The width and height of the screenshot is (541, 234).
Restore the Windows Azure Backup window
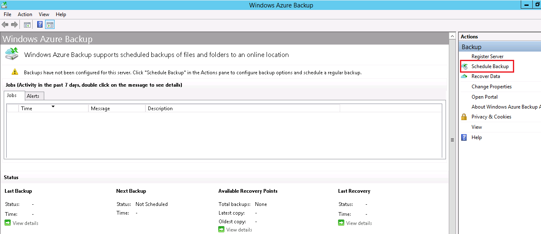(x=537, y=5)
